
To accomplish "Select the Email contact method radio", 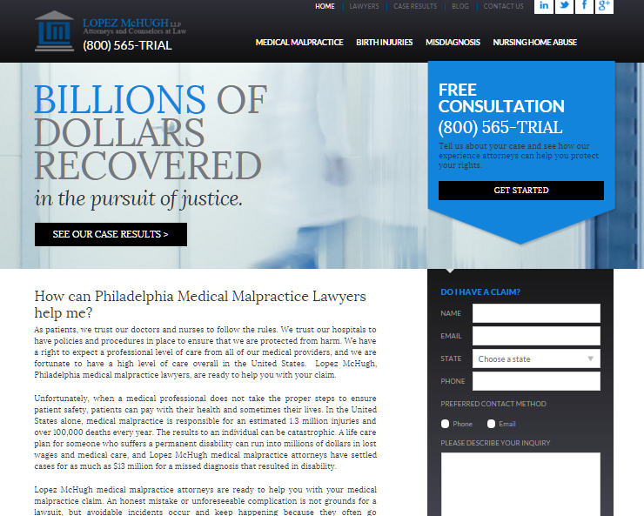I will point(491,424).
